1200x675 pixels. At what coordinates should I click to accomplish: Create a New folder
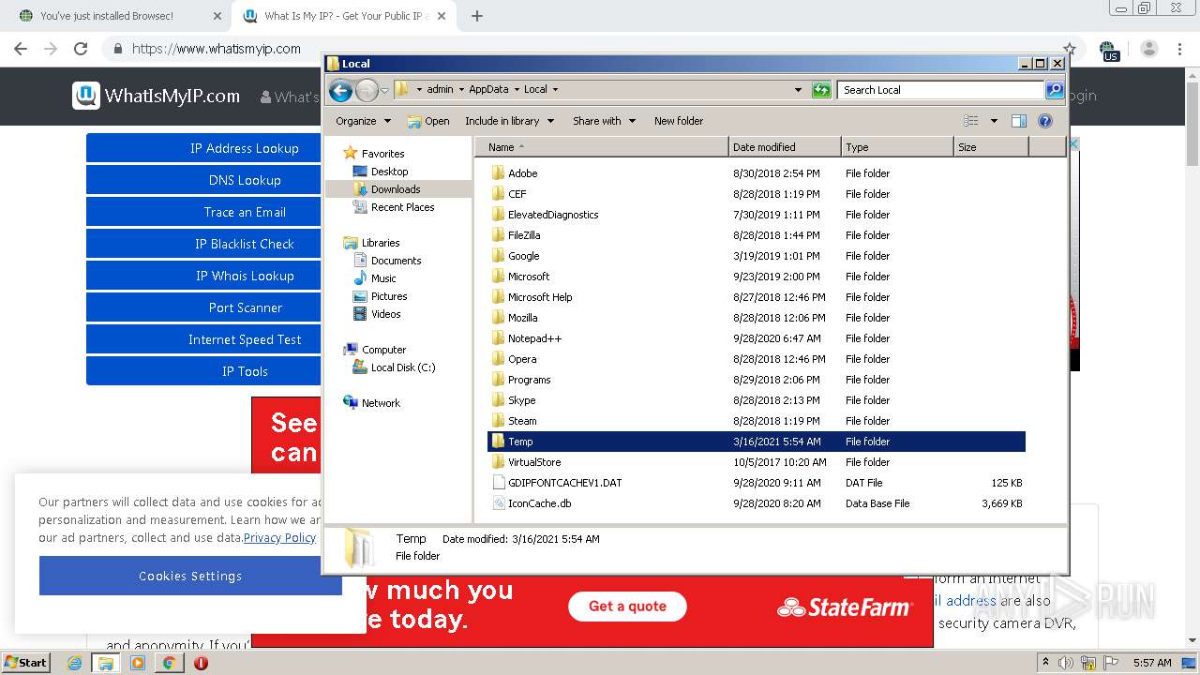click(679, 121)
